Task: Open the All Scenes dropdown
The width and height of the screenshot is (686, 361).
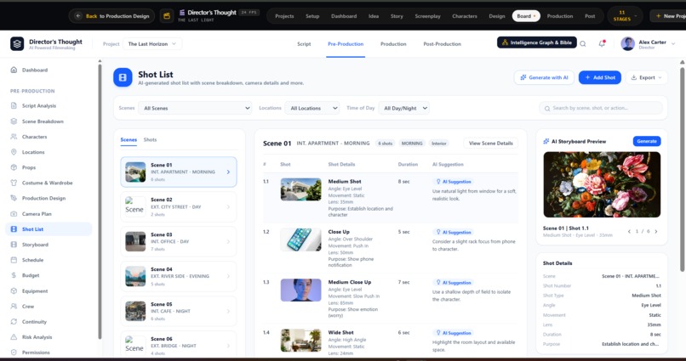Action: point(195,108)
